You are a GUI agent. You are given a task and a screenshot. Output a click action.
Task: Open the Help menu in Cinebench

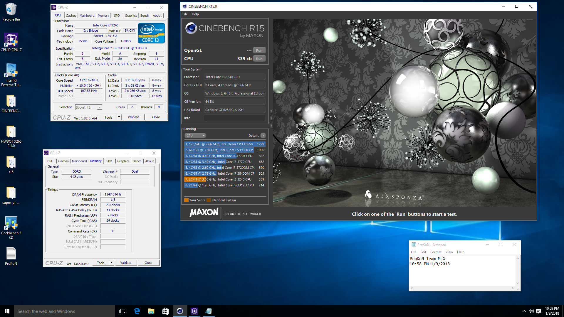(x=195, y=14)
